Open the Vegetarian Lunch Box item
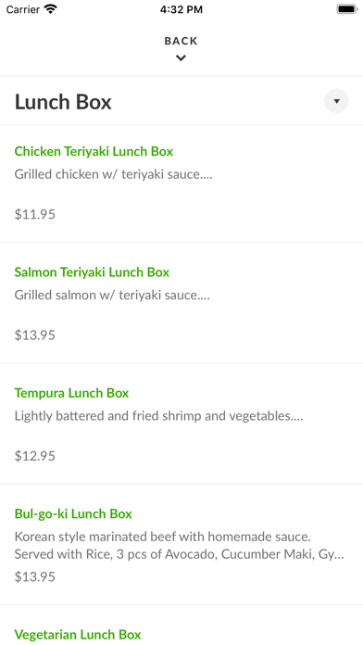This screenshot has height=645, width=363. [78, 634]
